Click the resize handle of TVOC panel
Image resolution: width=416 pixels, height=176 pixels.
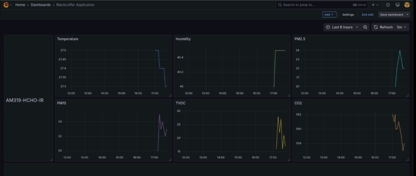[x=288, y=160]
